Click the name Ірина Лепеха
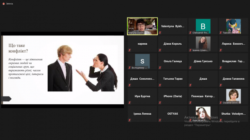This screenshot has width=250, height=140. click(x=142, y=114)
